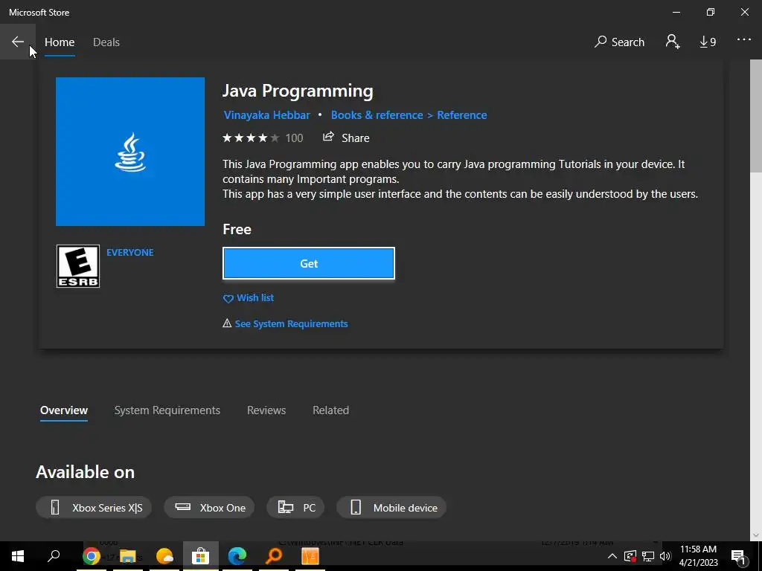Open taskbar search magnifier

(54, 556)
